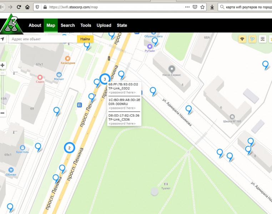Focus the Адрес или объект search field
Screen dimensions: 272x214
tap(42, 39)
